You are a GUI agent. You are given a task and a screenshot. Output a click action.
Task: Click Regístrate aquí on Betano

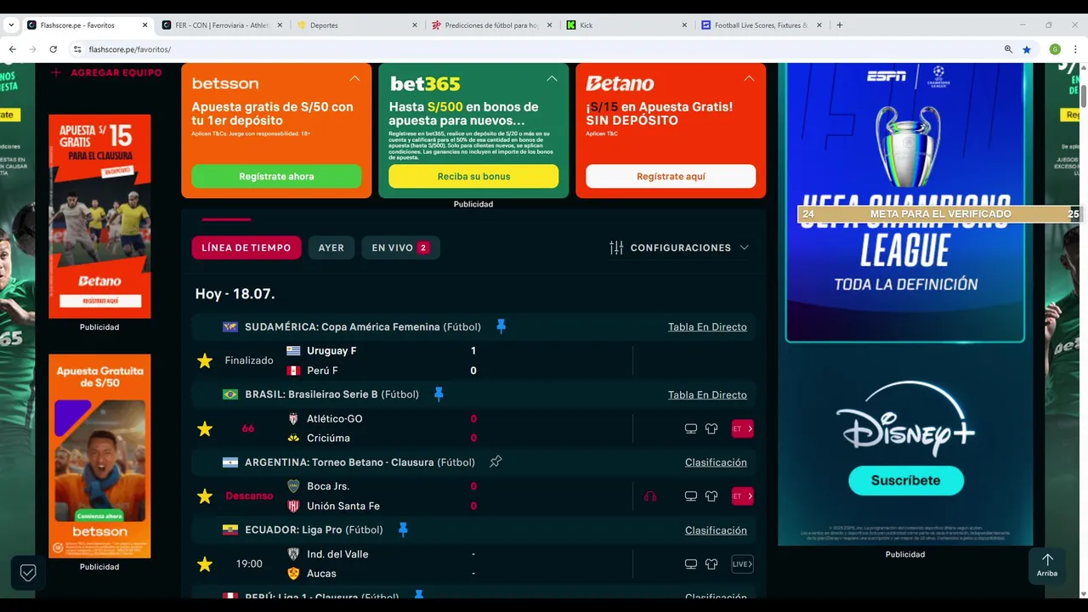671,176
